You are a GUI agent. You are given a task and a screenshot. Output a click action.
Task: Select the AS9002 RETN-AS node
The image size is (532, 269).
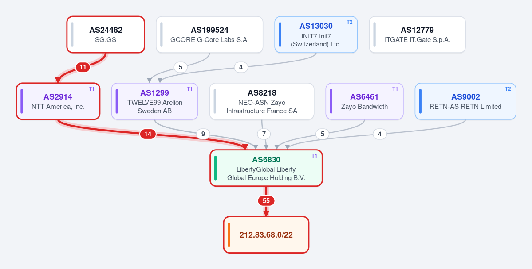(465, 101)
